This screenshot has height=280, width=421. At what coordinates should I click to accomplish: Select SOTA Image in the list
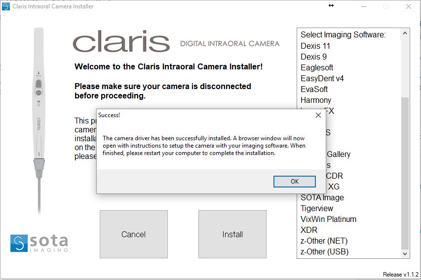322,197
